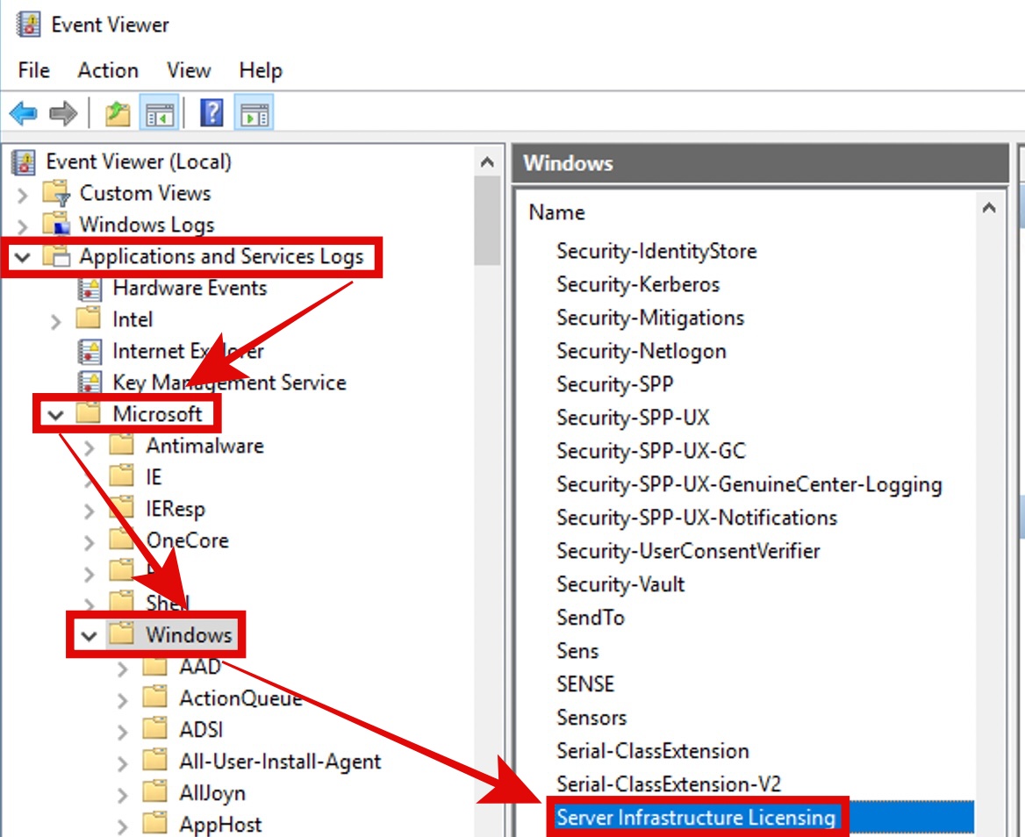
Task: Click the Internet Explorer log icon
Action: coord(90,352)
